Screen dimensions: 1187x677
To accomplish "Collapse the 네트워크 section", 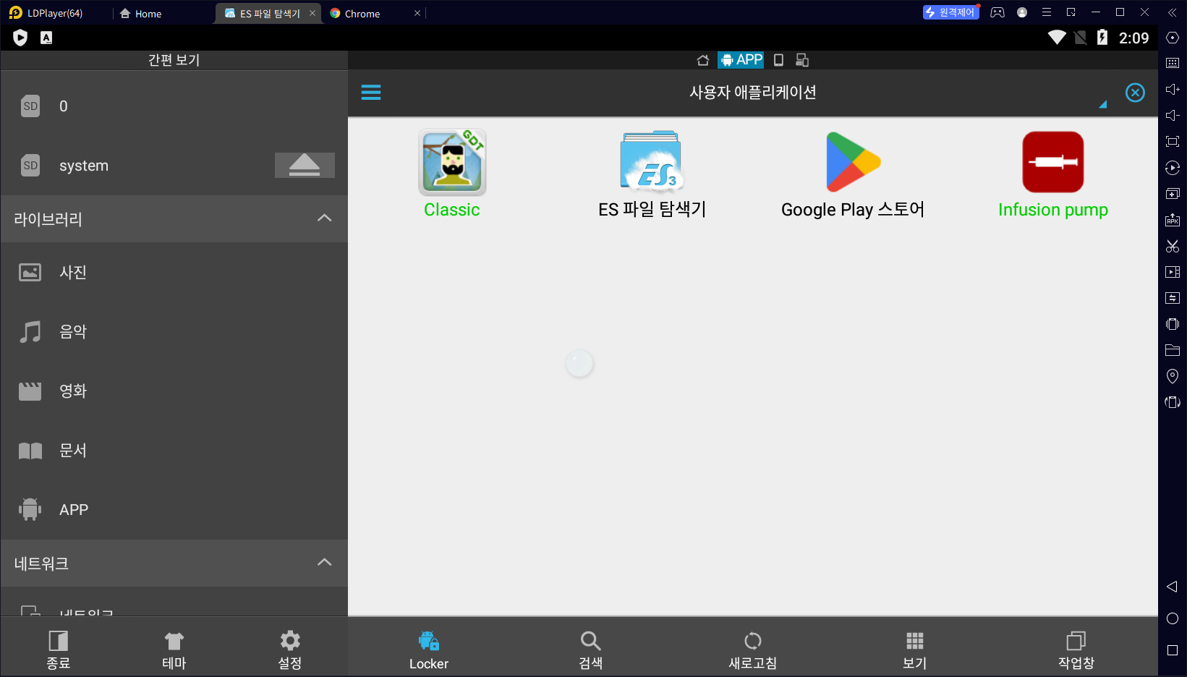I will tap(325, 563).
